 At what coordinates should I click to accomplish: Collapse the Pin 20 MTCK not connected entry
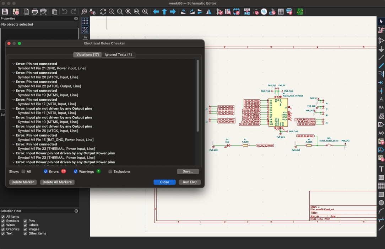pyautogui.click(x=13, y=73)
